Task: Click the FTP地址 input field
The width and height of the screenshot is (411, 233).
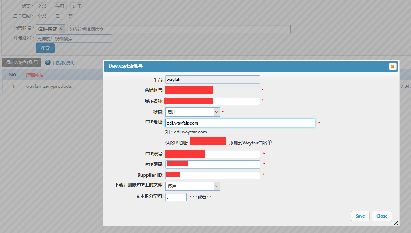Action: [240, 123]
